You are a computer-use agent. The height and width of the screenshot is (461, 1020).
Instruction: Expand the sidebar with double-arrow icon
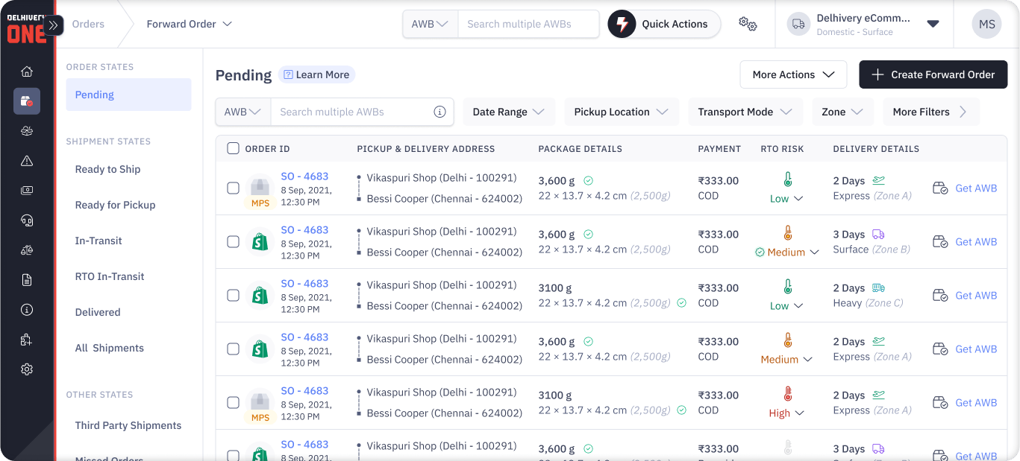pos(53,25)
